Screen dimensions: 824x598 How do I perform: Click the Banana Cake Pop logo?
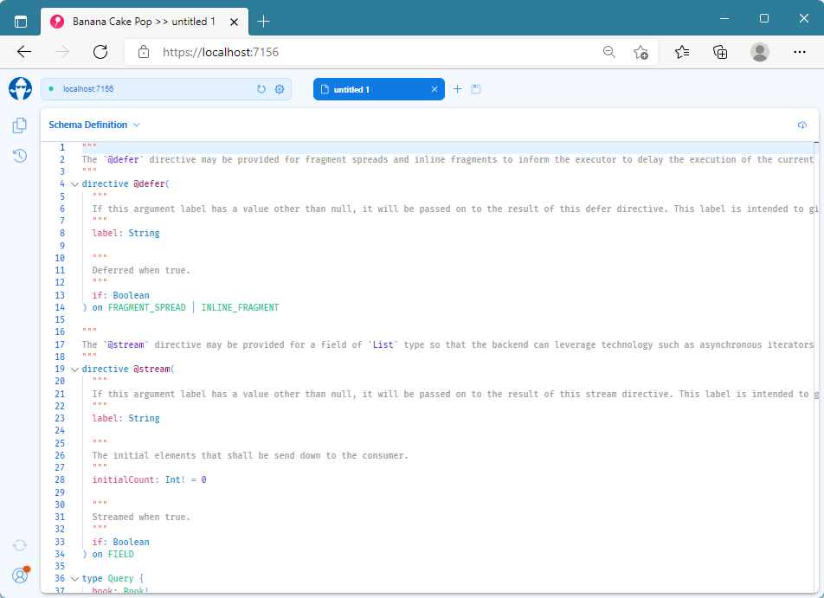point(19,88)
